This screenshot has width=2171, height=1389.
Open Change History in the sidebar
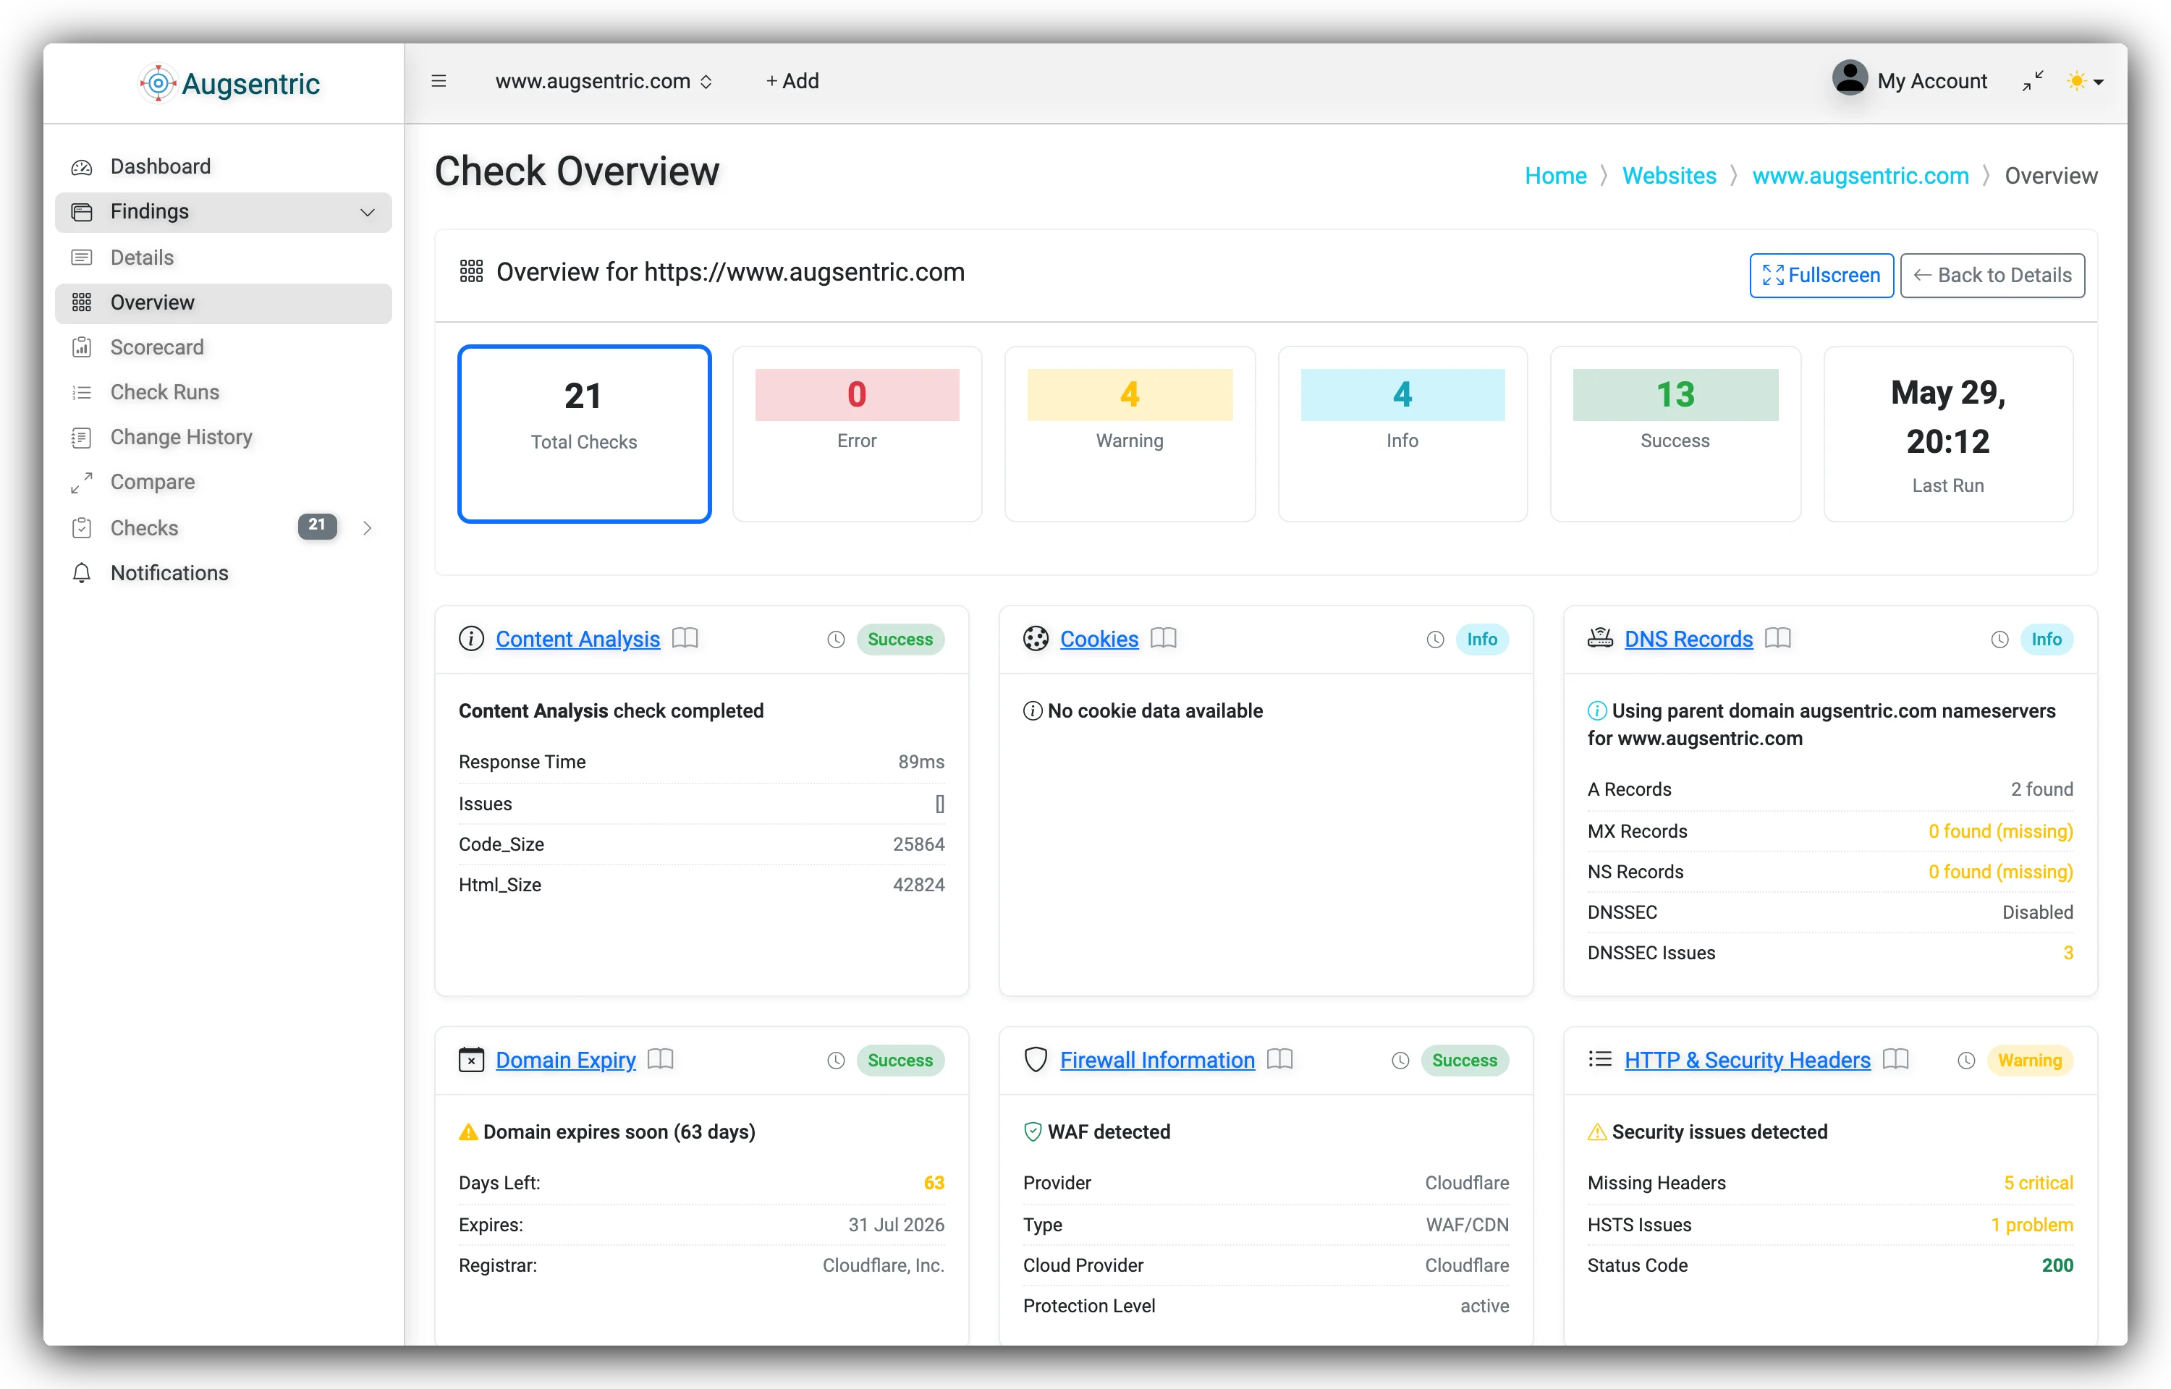[x=223, y=438]
